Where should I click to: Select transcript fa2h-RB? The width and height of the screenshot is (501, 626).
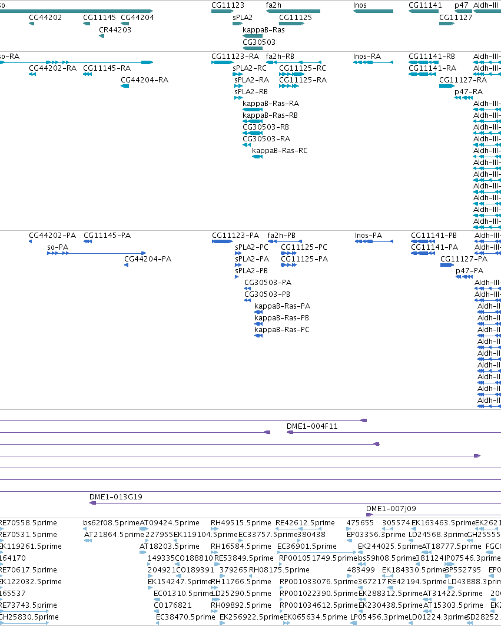tap(280, 57)
